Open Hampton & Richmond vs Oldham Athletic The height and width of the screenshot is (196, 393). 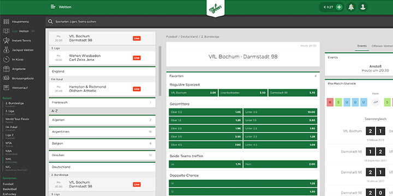click(x=102, y=89)
